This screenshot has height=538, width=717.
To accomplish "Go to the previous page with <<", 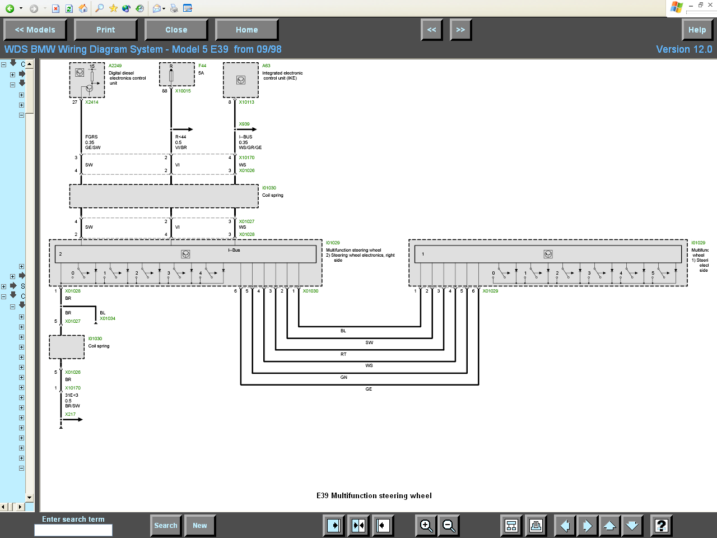I will (432, 30).
